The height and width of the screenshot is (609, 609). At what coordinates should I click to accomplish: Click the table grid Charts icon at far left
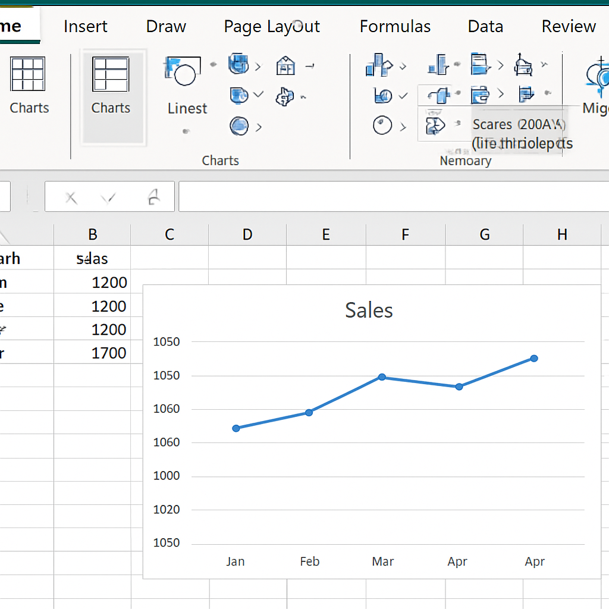(x=27, y=74)
